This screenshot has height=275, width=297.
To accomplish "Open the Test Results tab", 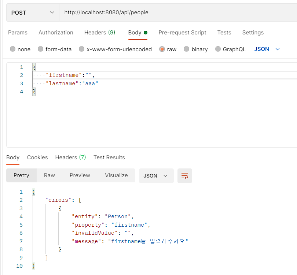I will (109, 157).
